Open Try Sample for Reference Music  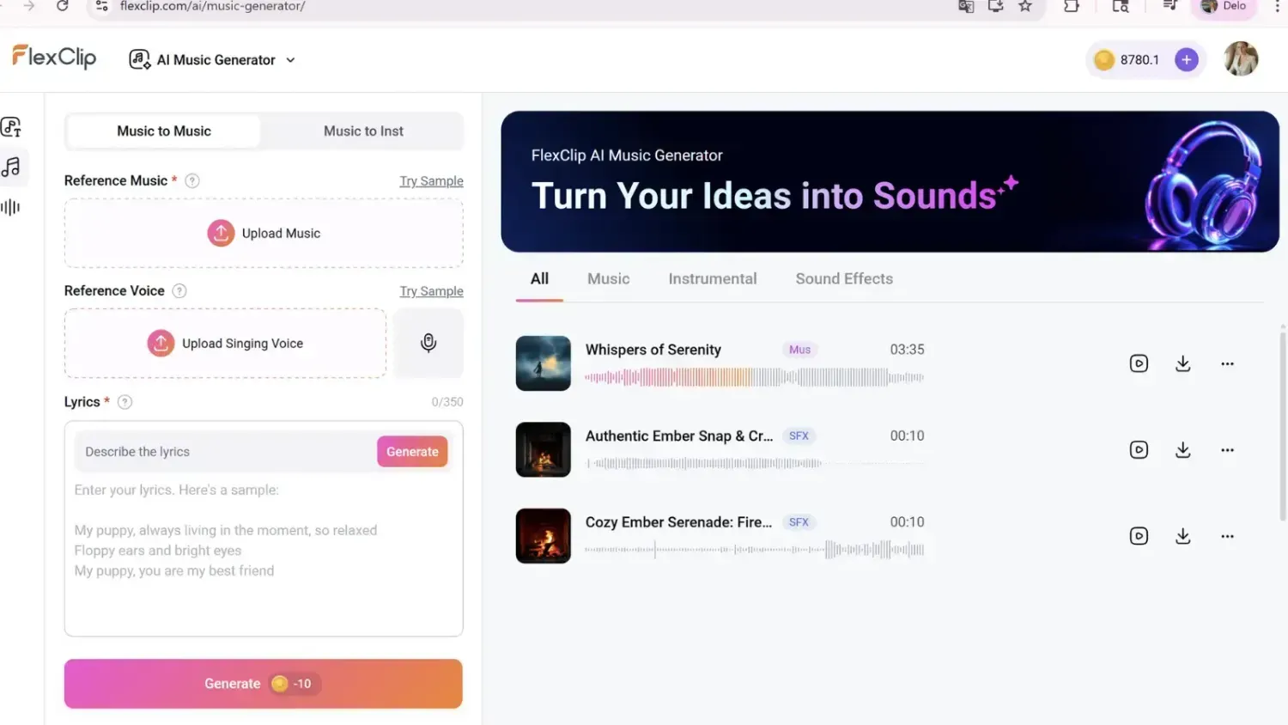431,181
